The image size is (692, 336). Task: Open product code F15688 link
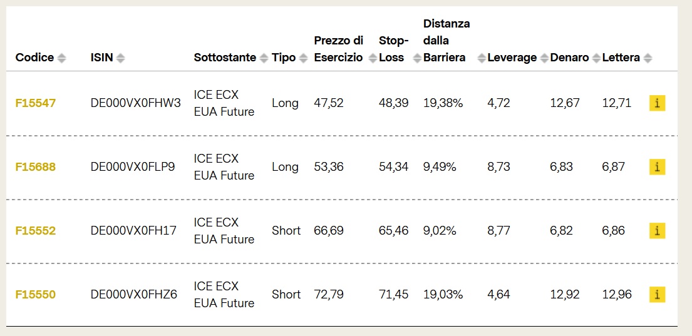(x=36, y=167)
